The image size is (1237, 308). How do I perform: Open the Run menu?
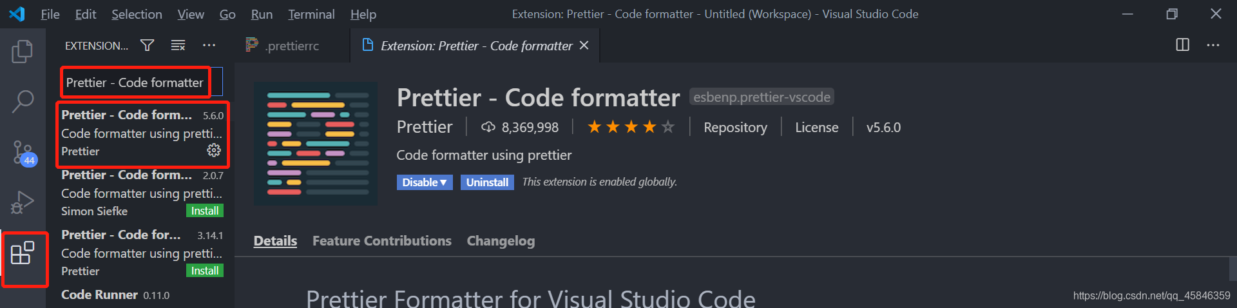[262, 14]
